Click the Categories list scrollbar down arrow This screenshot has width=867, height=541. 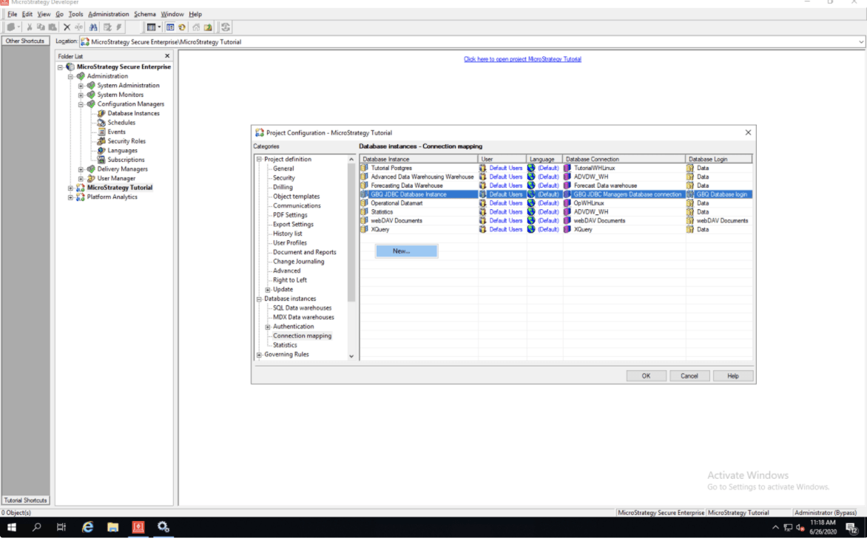click(x=351, y=356)
